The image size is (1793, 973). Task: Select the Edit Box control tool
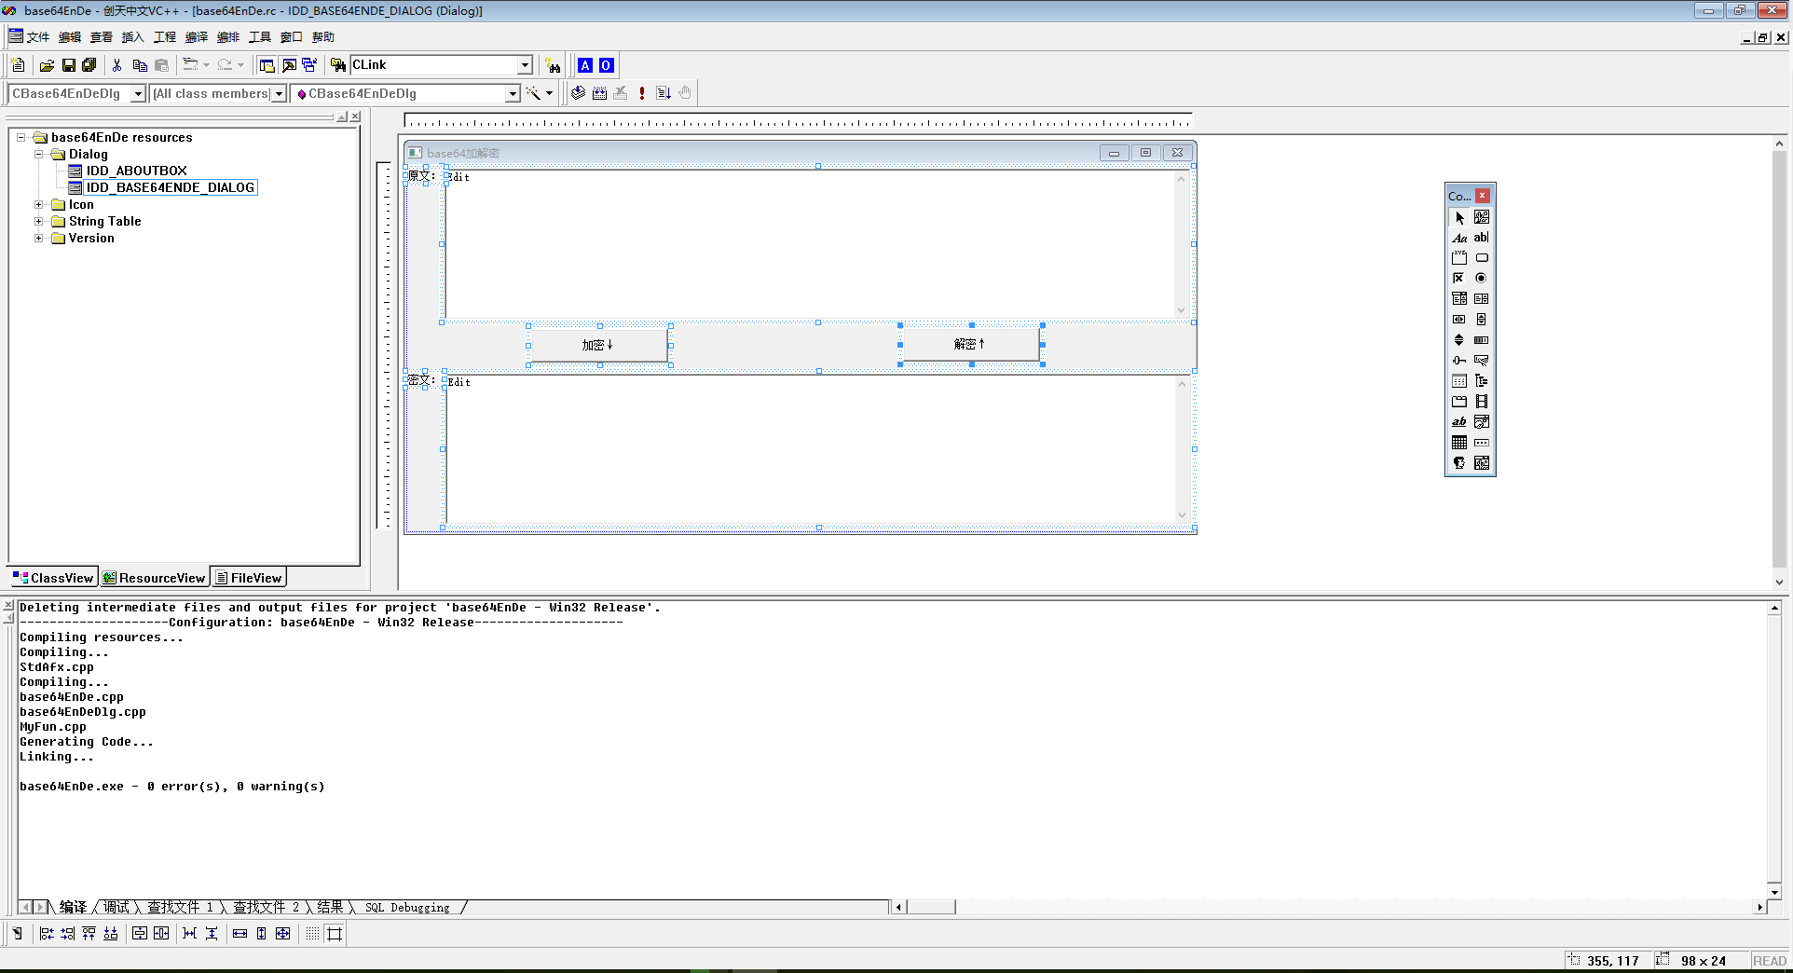tap(1482, 238)
